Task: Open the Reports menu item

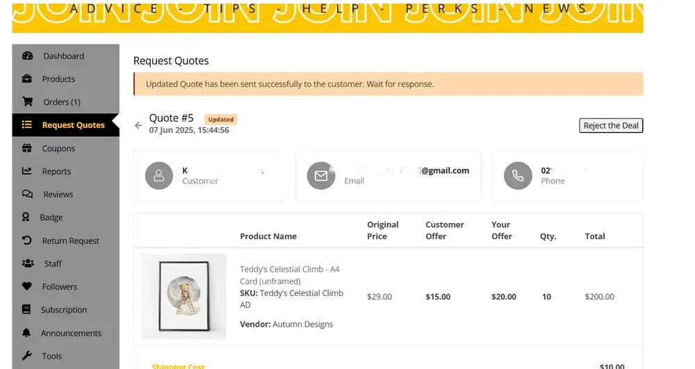Action: [65, 171]
